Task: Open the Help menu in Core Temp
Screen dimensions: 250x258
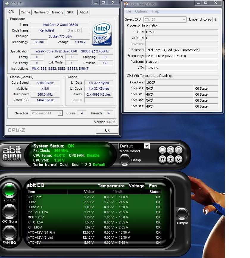Action: [155, 11]
